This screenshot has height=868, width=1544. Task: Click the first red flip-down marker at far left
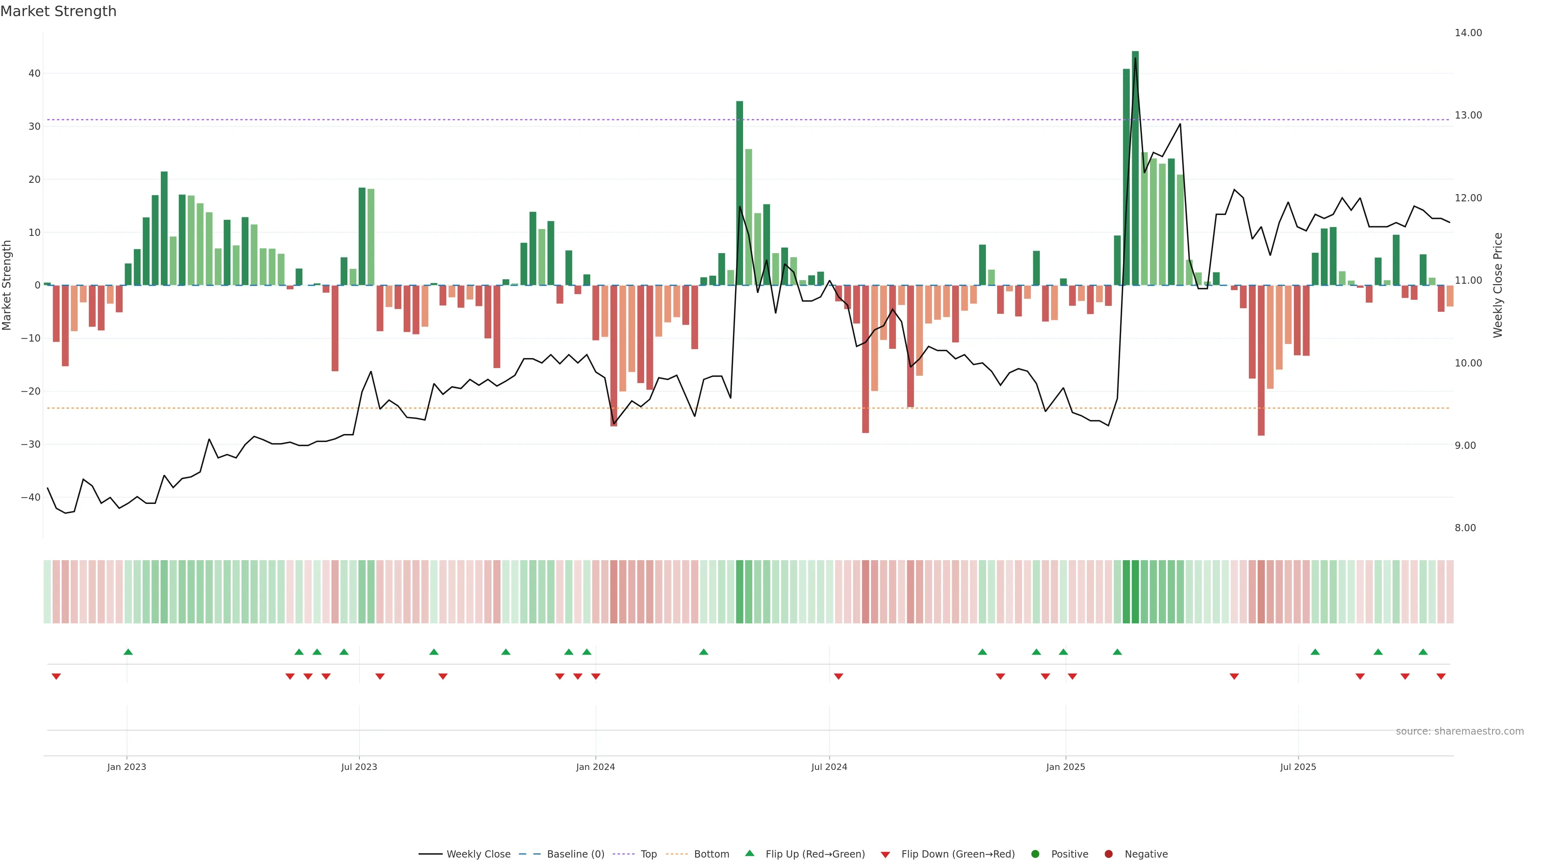click(56, 676)
